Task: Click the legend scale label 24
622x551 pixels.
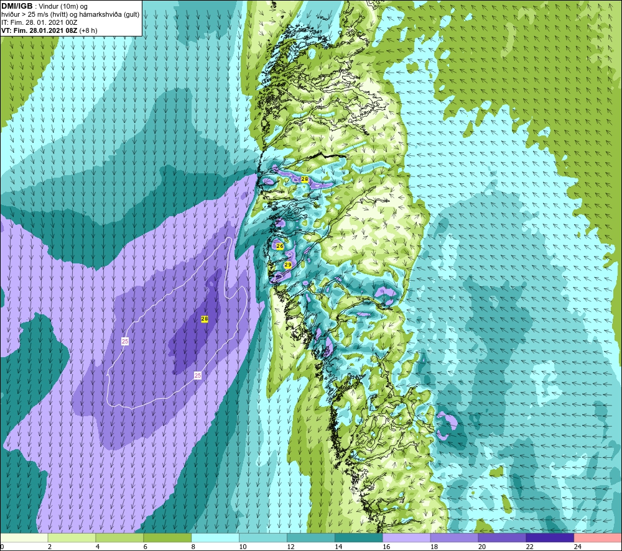Action: 578,547
